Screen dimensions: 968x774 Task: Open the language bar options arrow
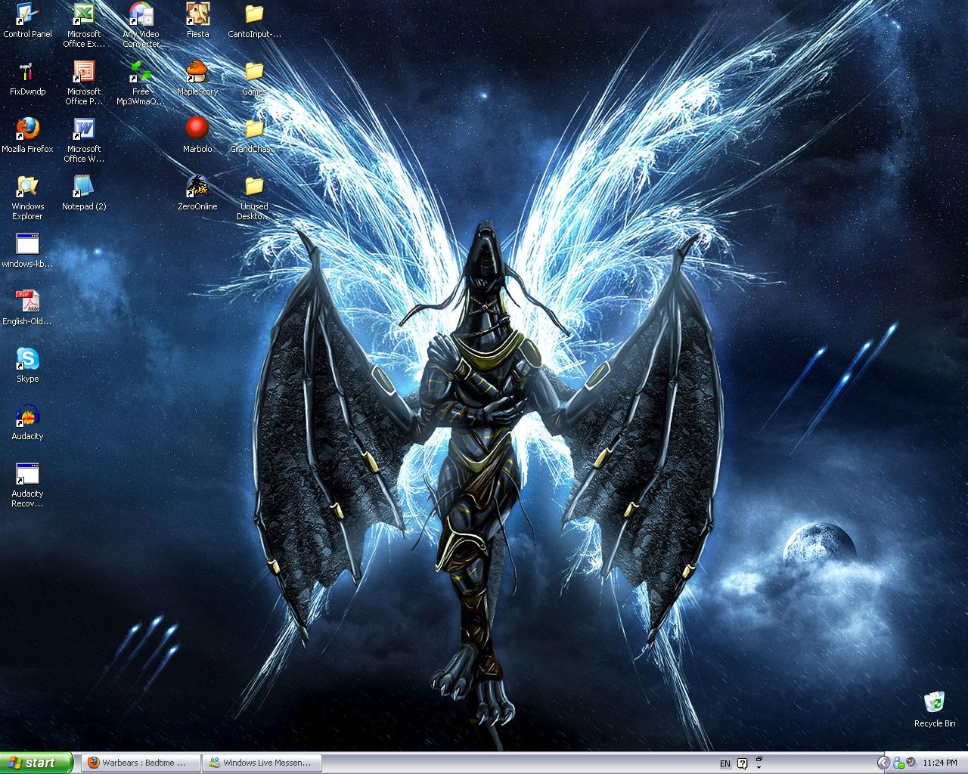759,767
